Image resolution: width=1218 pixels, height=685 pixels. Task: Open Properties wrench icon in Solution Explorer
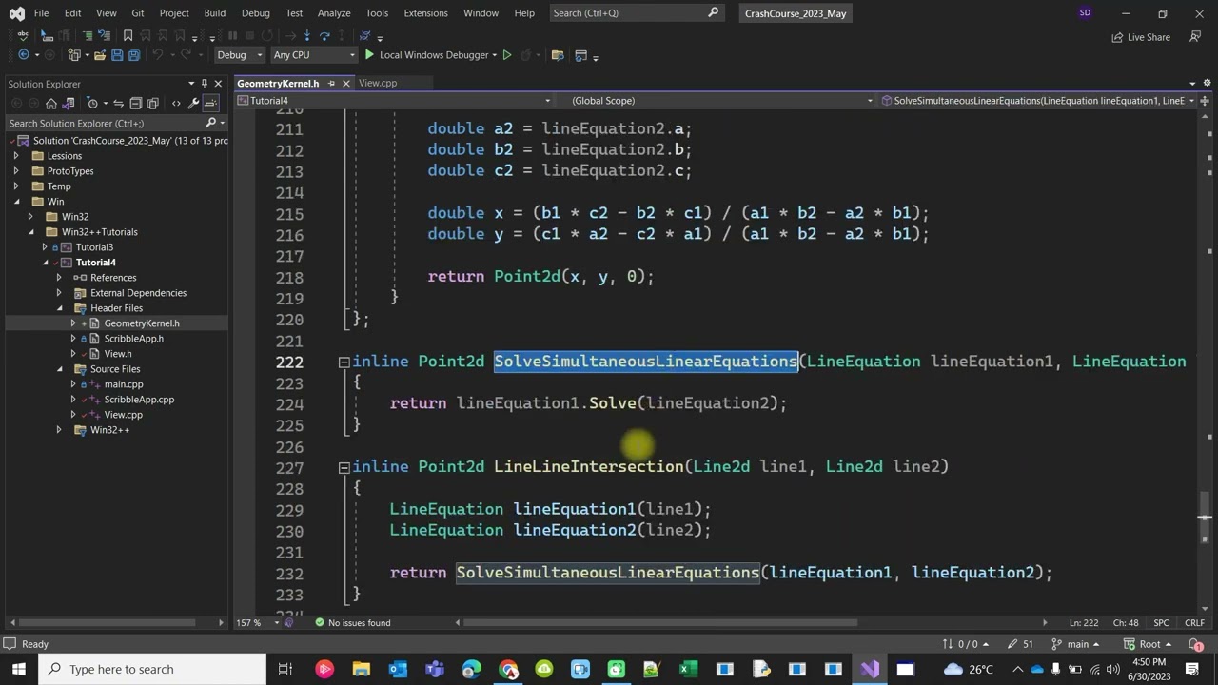194,103
